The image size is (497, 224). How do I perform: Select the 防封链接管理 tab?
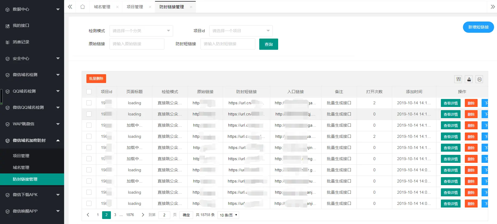(172, 7)
